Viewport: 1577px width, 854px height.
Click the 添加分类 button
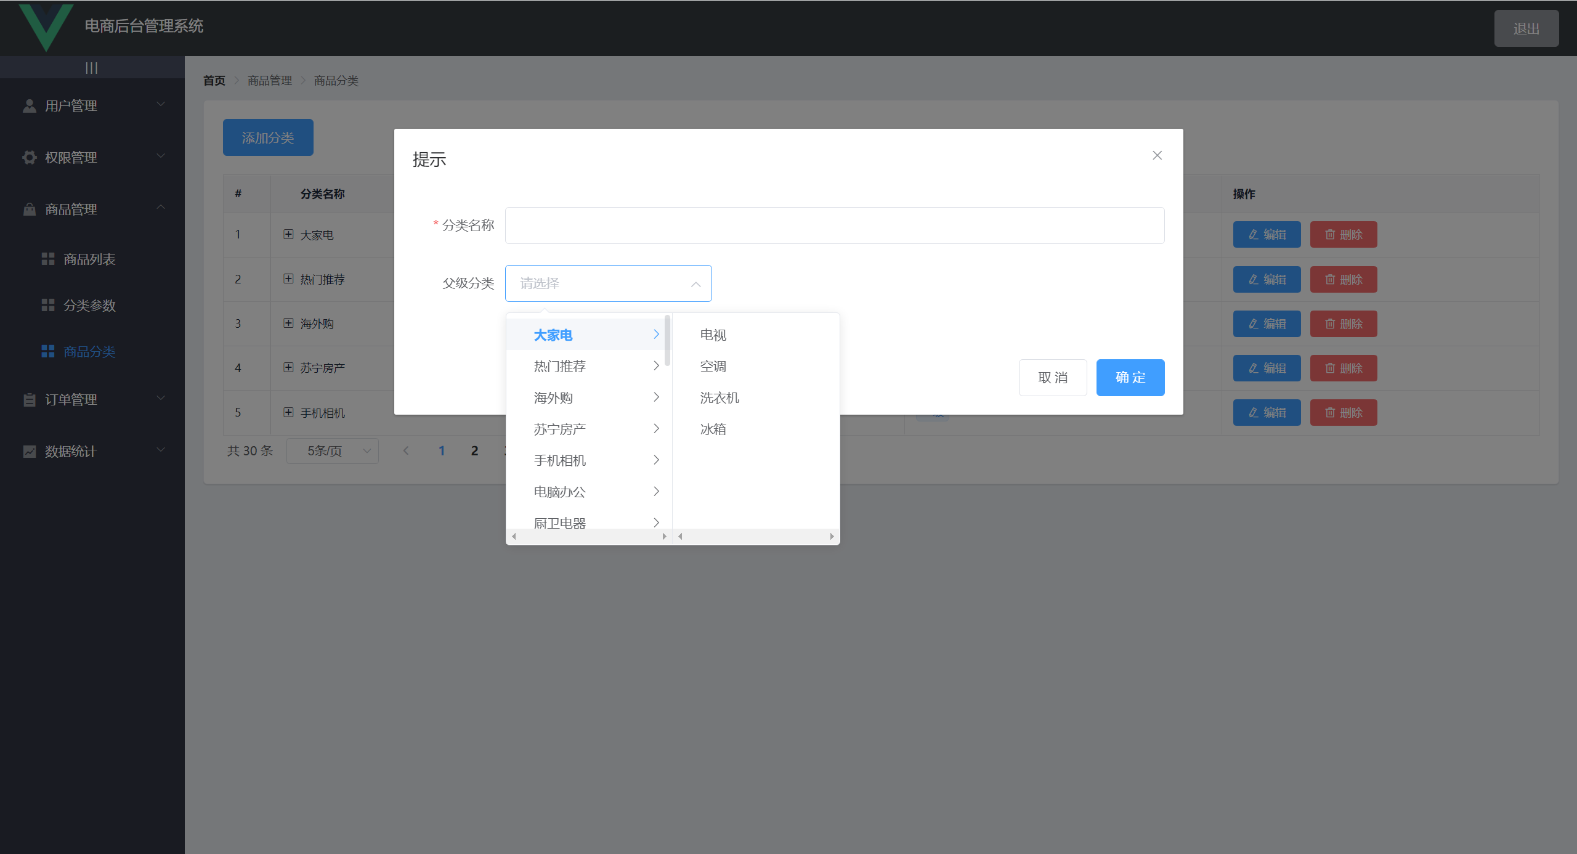268,137
